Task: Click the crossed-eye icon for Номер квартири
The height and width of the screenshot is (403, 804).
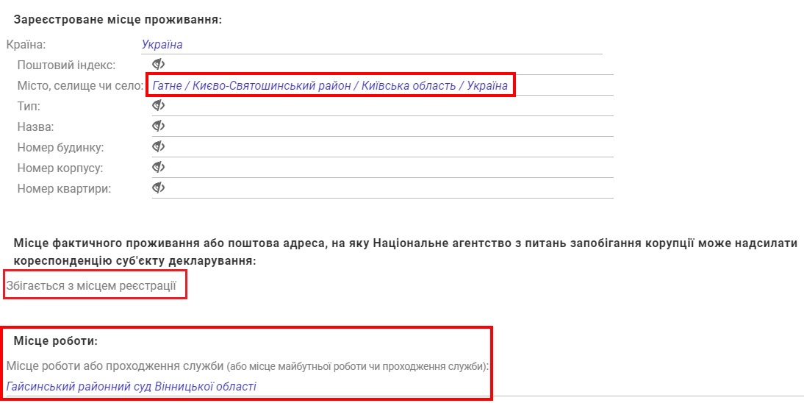Action: (x=158, y=188)
